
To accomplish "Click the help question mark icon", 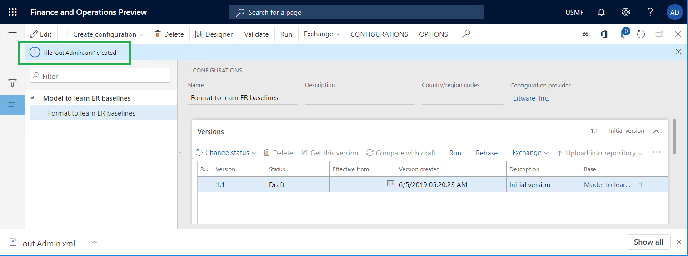I will pyautogui.click(x=650, y=12).
